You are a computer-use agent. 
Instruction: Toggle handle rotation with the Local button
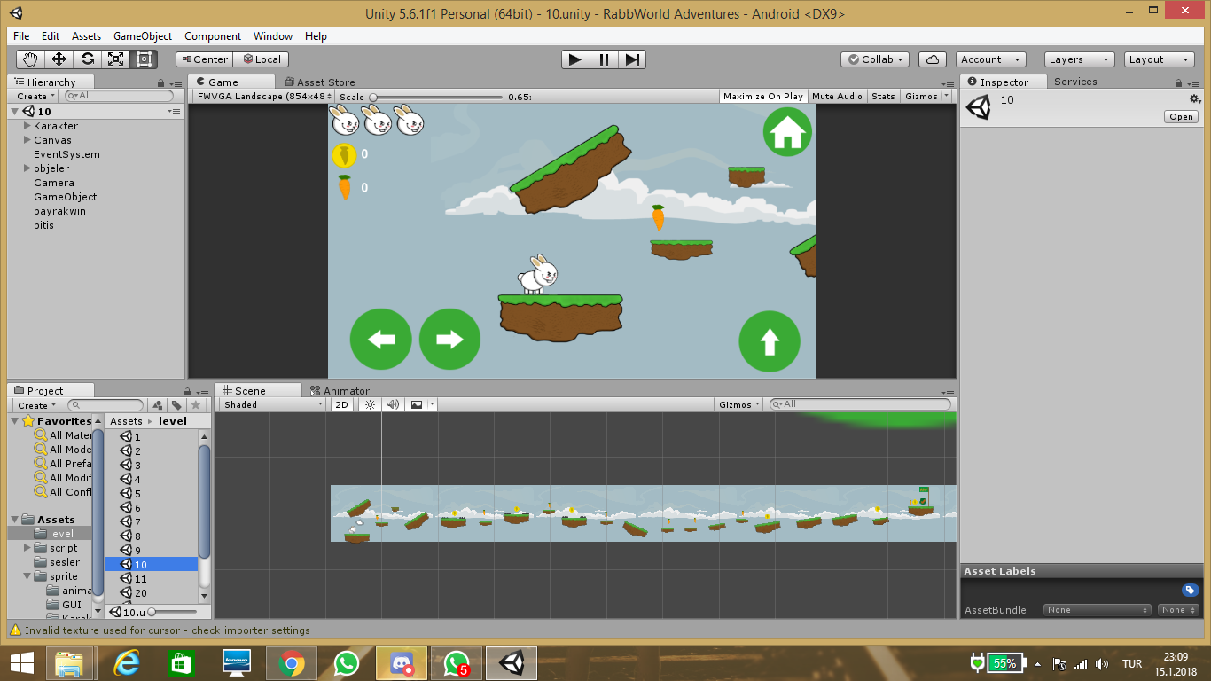261,59
